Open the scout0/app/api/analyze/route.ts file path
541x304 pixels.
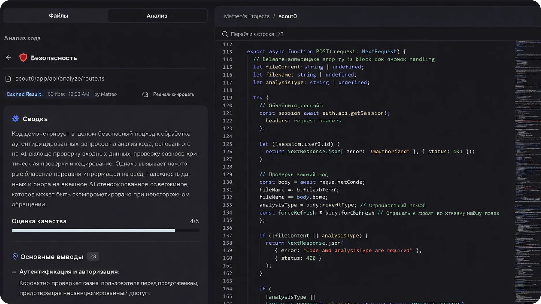click(x=60, y=79)
